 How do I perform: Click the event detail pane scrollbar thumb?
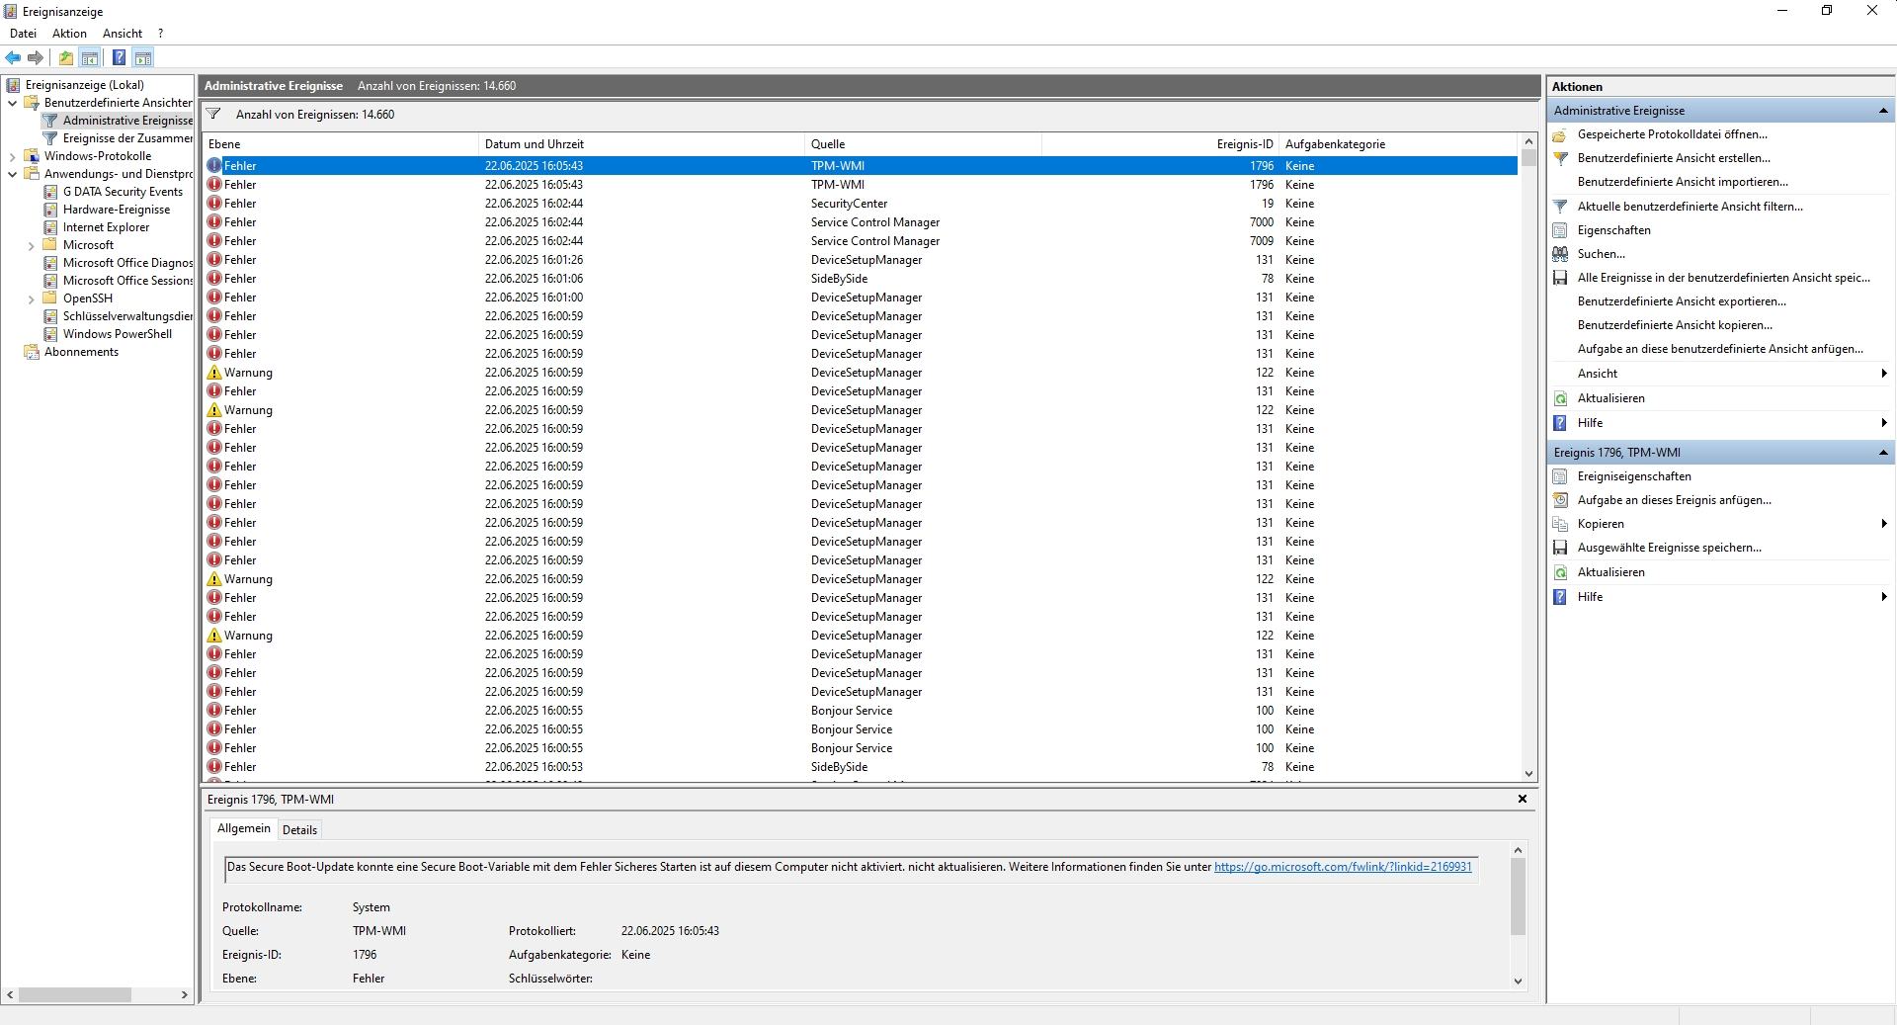pos(1518,896)
